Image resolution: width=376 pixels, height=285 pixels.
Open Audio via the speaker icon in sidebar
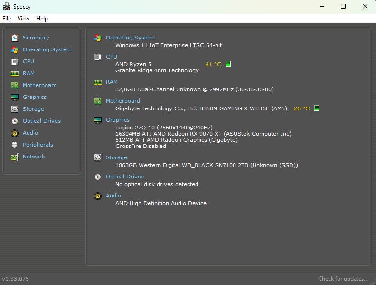[14, 133]
